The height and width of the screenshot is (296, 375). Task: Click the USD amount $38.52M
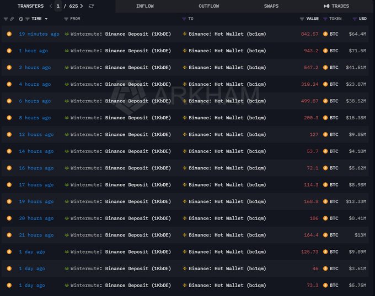point(356,101)
